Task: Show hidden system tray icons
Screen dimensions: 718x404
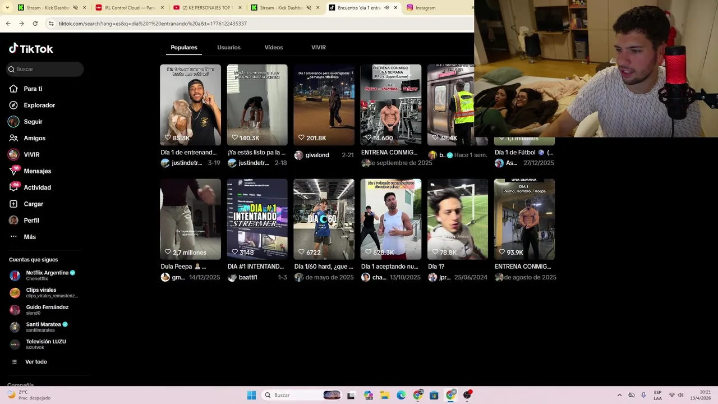Action: 619,395
